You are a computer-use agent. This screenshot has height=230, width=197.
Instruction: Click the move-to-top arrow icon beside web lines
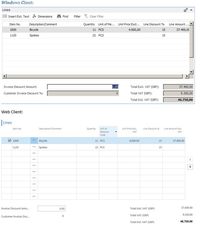pyautogui.click(x=190, y=159)
